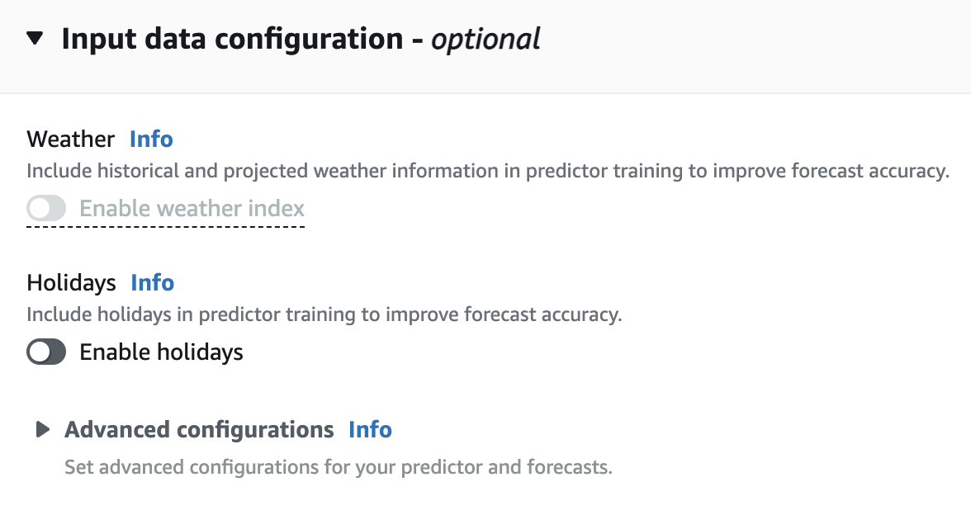Collapse the Input data configuration section arrow

pos(34,39)
